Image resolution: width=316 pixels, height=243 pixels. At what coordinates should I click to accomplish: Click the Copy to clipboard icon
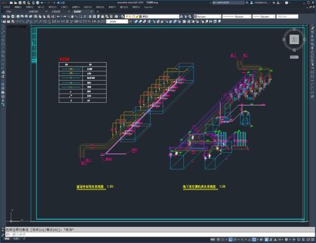pyautogui.click(x=40, y=17)
